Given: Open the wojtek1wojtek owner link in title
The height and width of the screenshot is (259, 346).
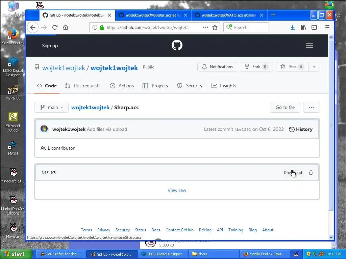Looking at the screenshot, I should (64, 68).
